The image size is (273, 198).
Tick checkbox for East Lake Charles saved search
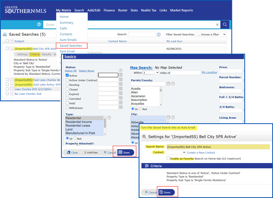click(x=7, y=80)
